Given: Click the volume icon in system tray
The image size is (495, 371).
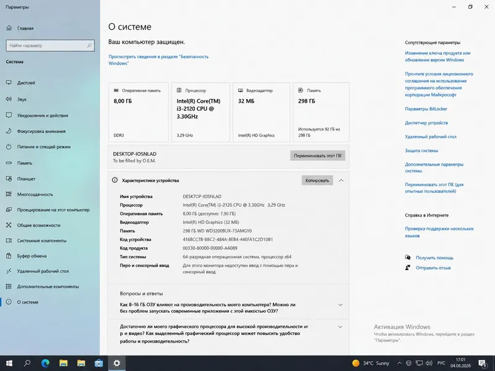Looking at the screenshot, I should [429, 363].
